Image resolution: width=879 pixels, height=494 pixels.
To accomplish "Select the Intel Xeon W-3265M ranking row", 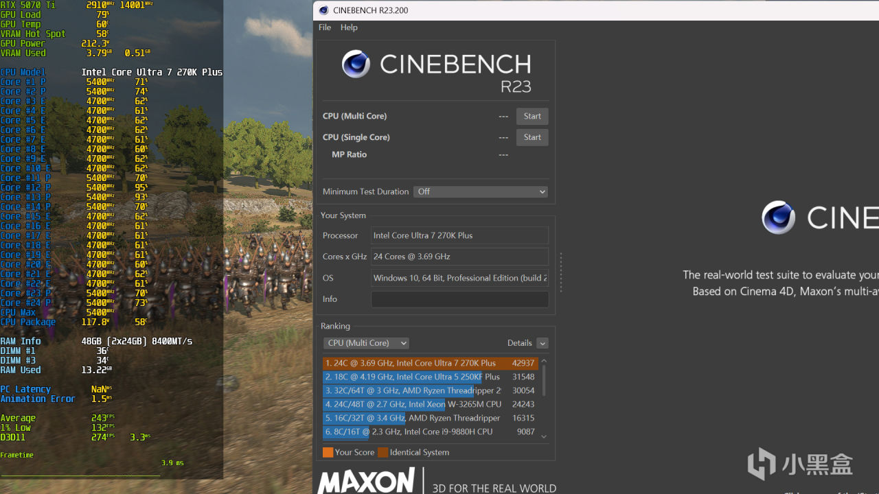I will [430, 404].
